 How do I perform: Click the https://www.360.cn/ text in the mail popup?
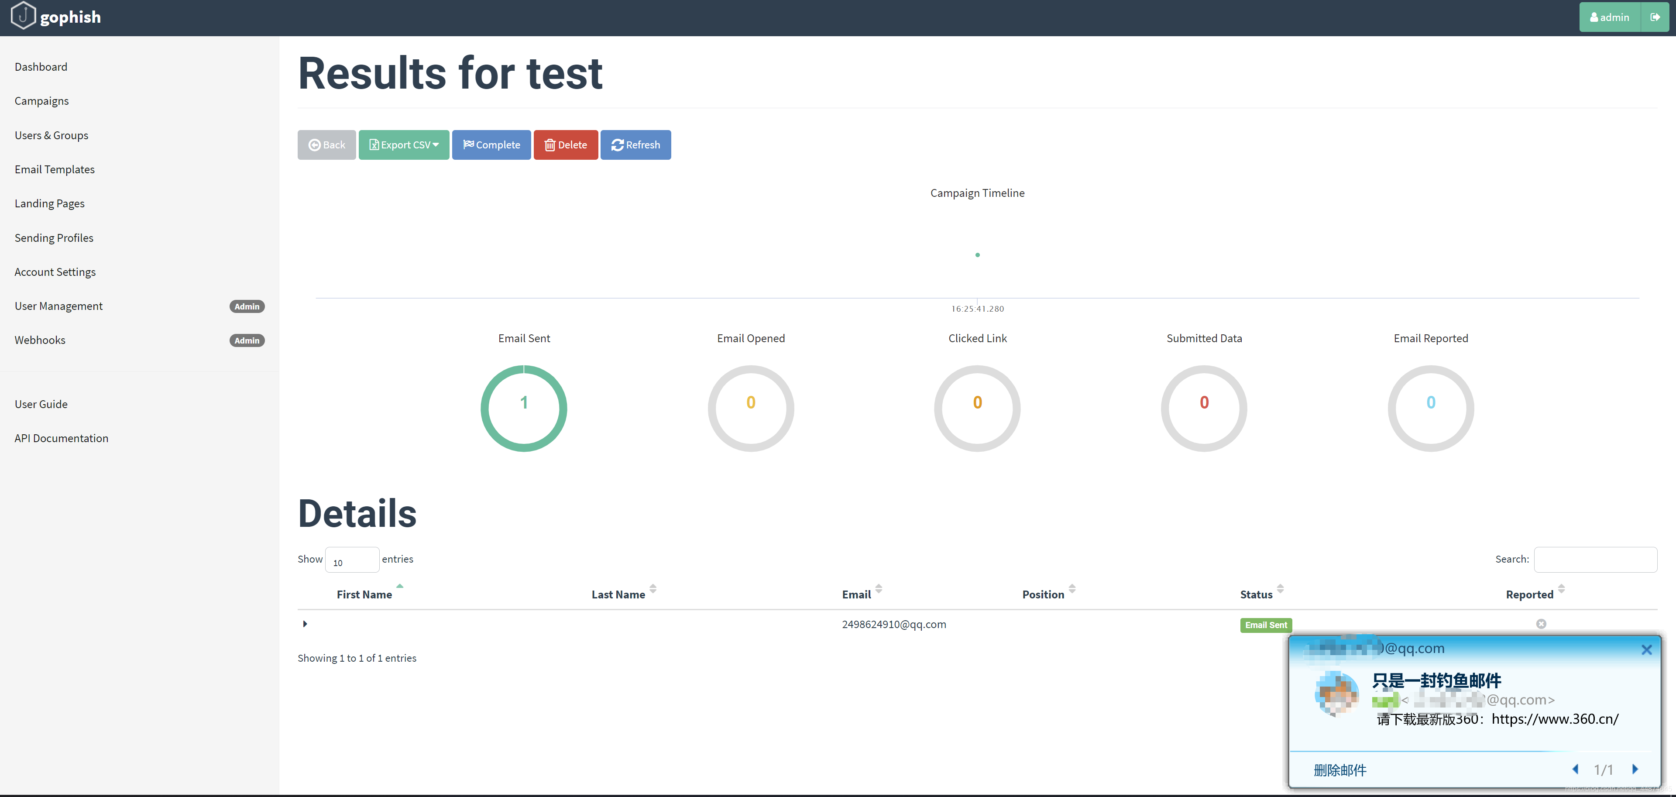tap(1555, 719)
